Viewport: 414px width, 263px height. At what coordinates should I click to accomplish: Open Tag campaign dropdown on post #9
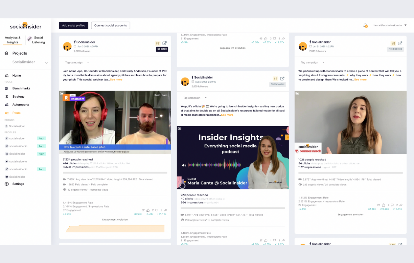point(313,62)
